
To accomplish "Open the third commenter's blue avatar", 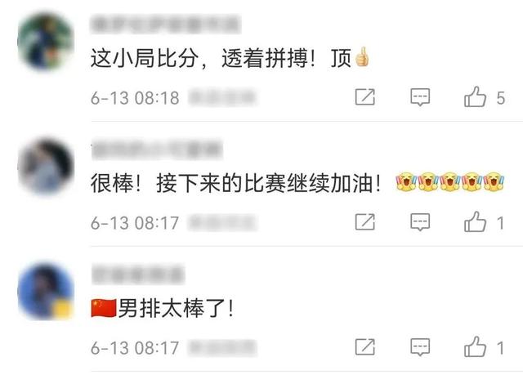I will [46, 292].
